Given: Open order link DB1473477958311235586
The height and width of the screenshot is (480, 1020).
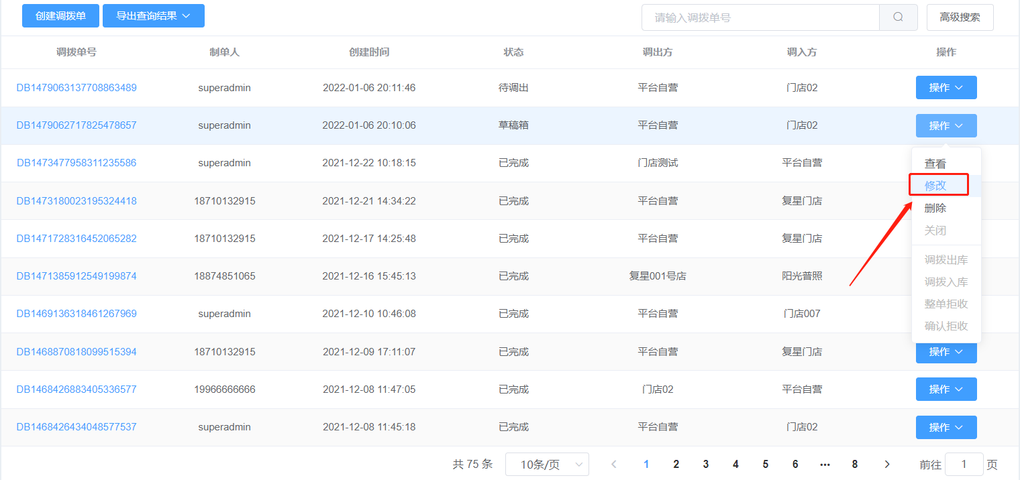Looking at the screenshot, I should tap(76, 163).
